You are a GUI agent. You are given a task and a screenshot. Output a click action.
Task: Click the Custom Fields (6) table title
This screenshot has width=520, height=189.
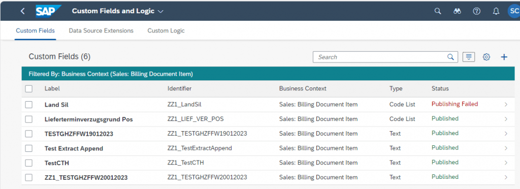click(x=60, y=57)
